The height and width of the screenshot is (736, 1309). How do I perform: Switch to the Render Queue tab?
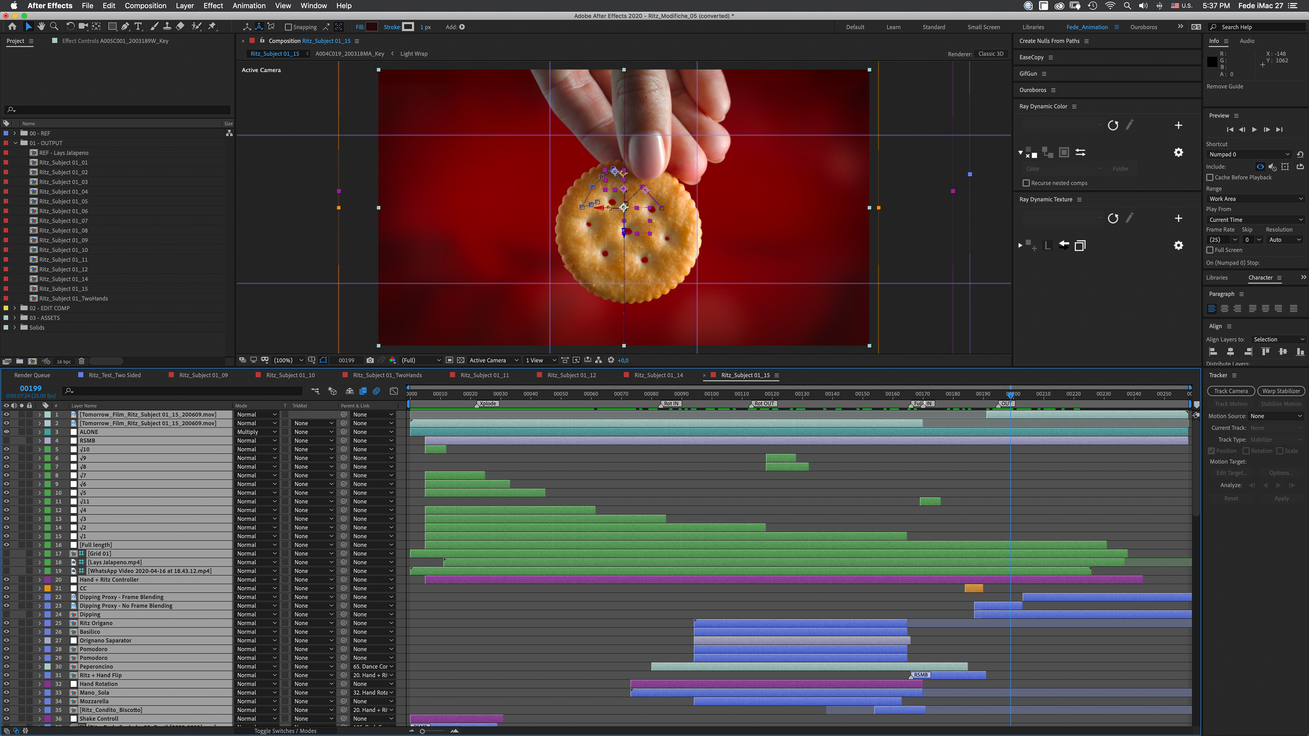click(x=32, y=375)
